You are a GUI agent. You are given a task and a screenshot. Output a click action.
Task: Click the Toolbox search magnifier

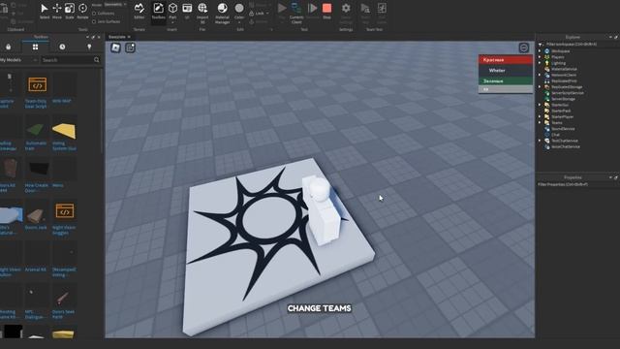(x=97, y=60)
